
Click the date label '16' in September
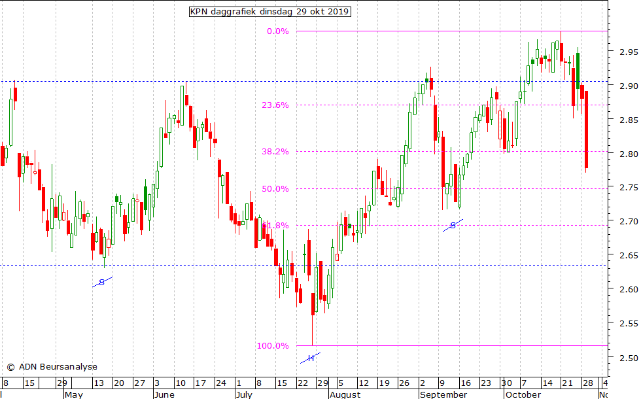465,383
